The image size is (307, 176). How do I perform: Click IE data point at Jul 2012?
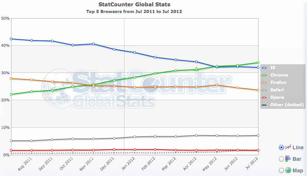click(258, 67)
